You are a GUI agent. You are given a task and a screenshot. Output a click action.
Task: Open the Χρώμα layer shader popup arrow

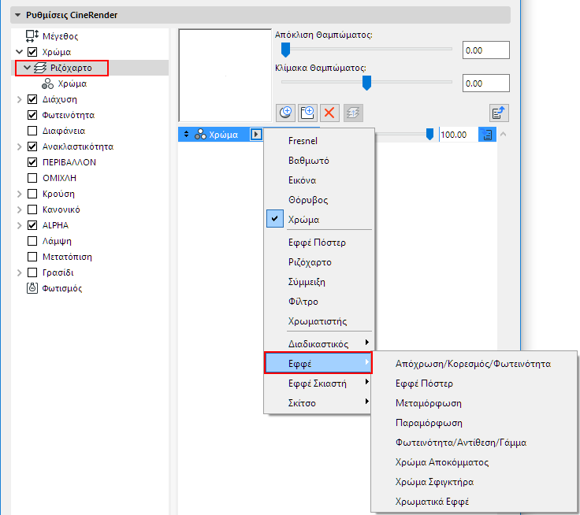[256, 135]
